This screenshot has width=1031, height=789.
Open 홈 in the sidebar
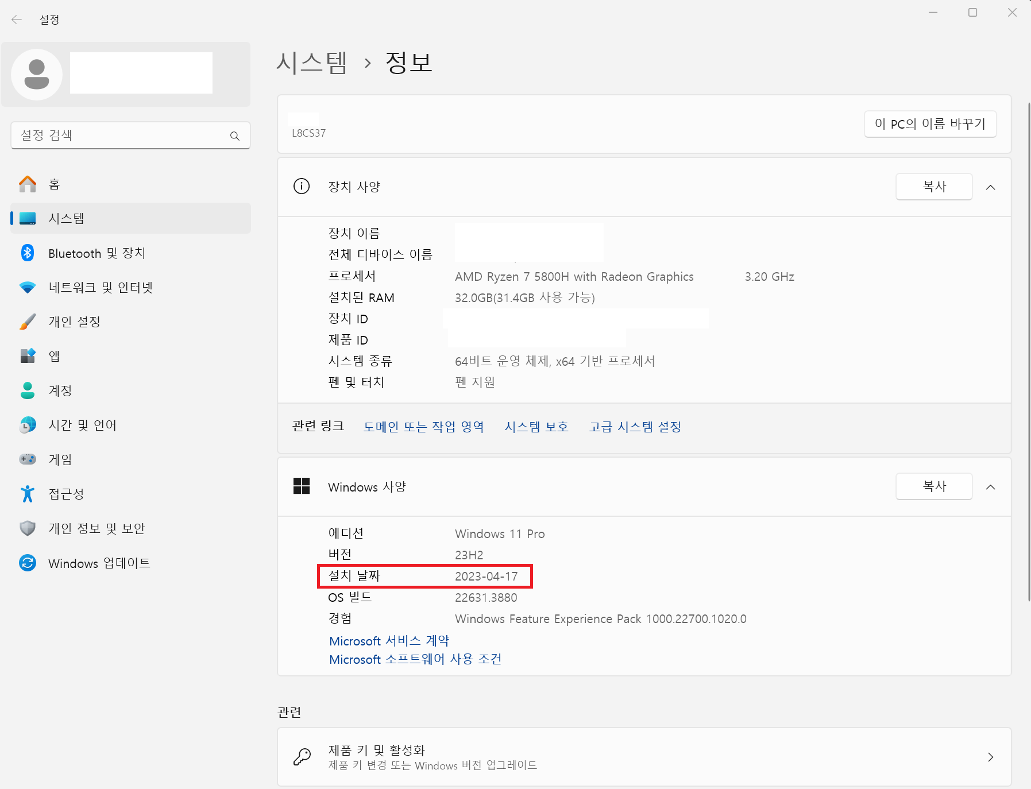click(x=130, y=184)
